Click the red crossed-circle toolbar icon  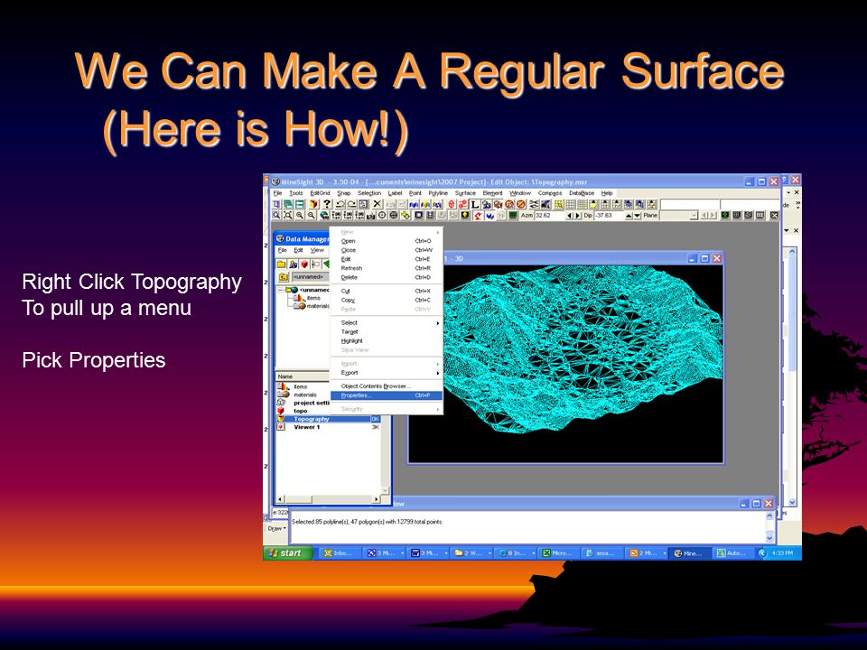[520, 205]
